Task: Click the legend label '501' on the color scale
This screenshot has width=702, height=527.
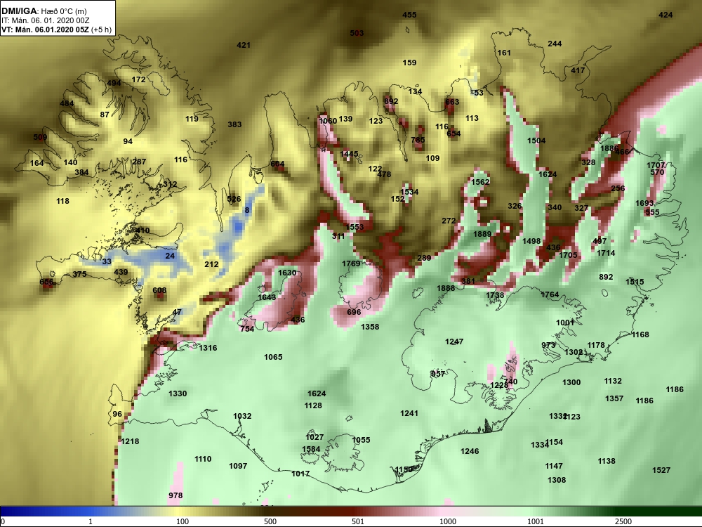Action: (358, 521)
